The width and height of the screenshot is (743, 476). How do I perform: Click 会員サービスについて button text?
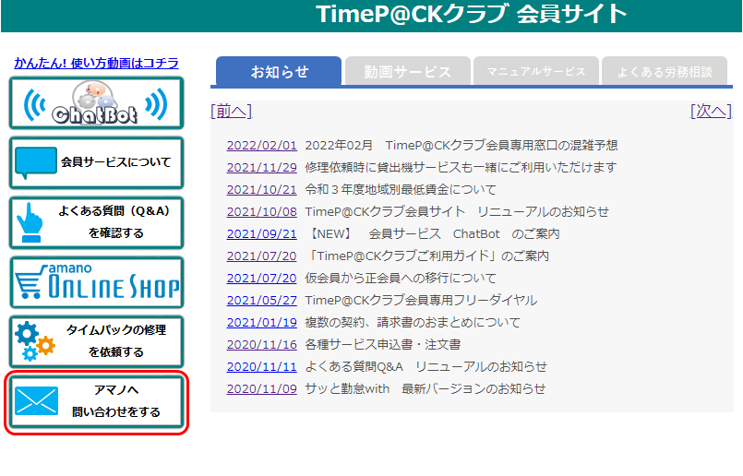click(115, 162)
